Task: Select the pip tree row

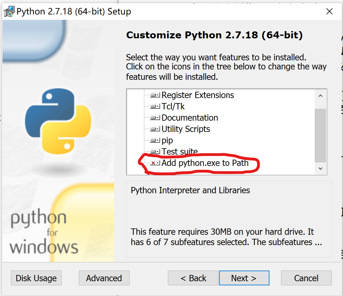Action: 167,140
